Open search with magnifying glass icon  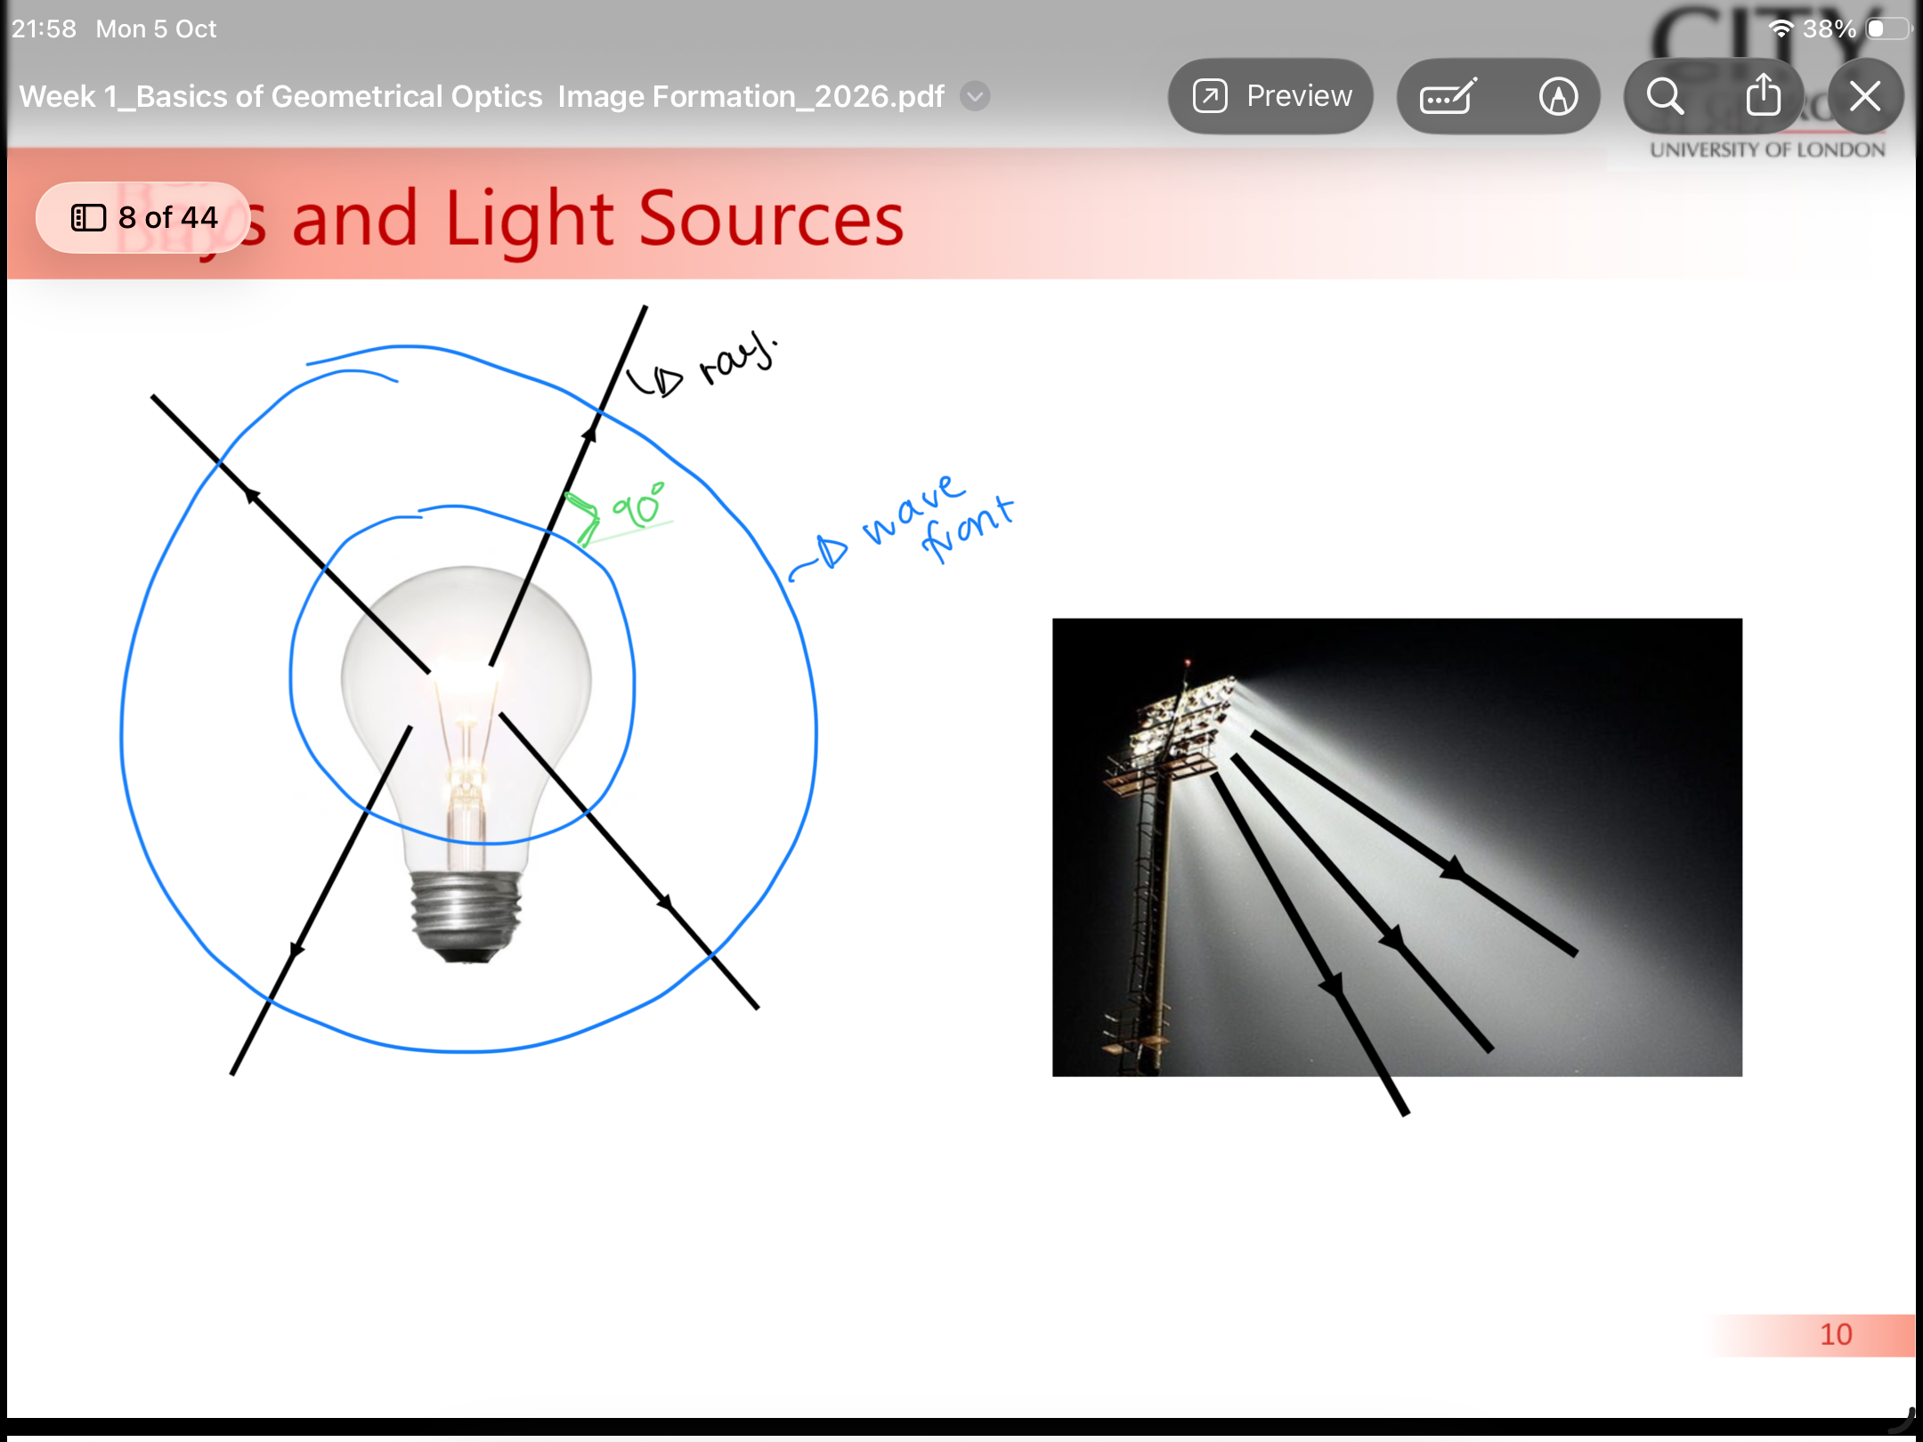1665,96
